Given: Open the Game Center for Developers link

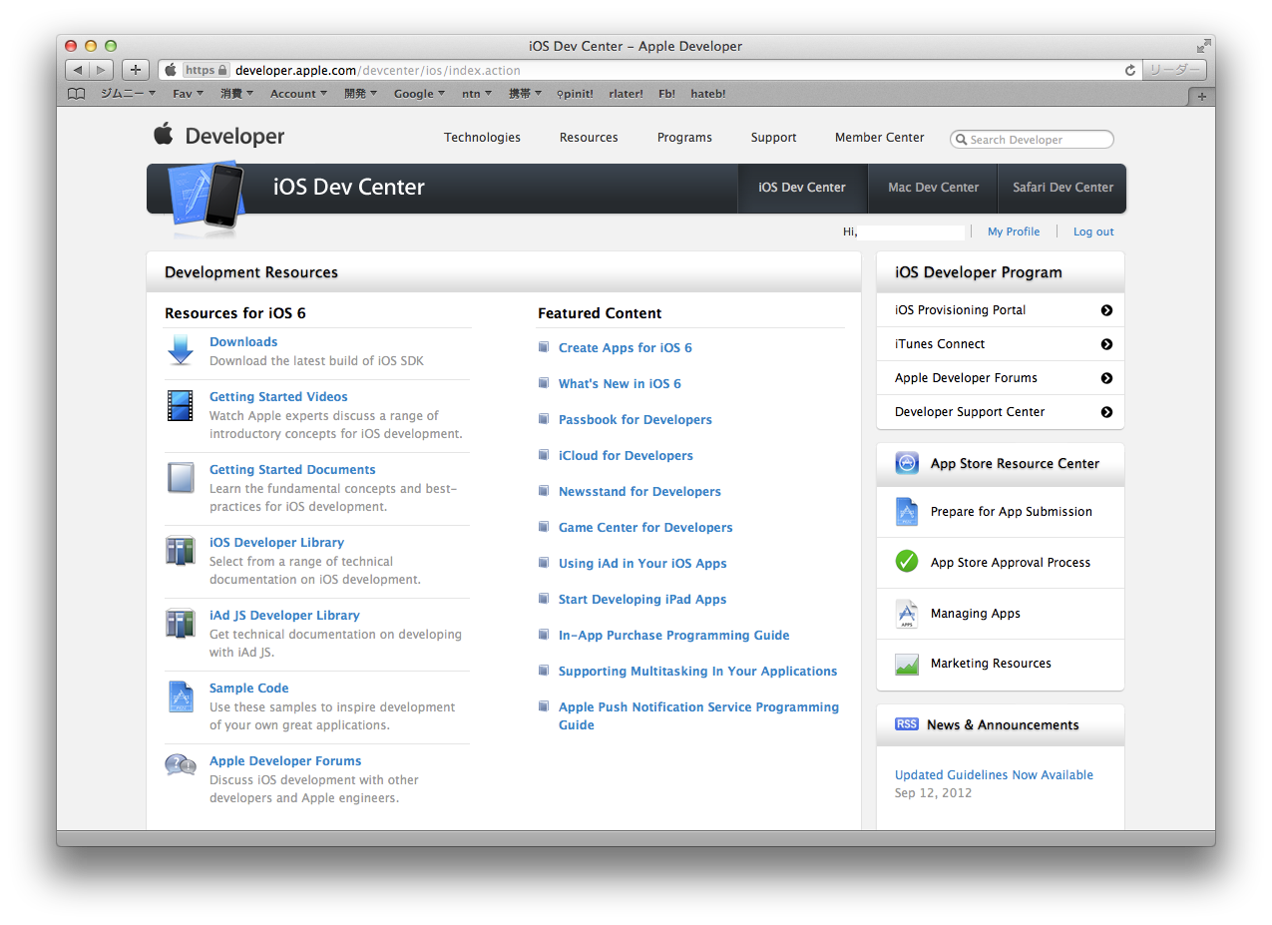Looking at the screenshot, I should pos(645,528).
